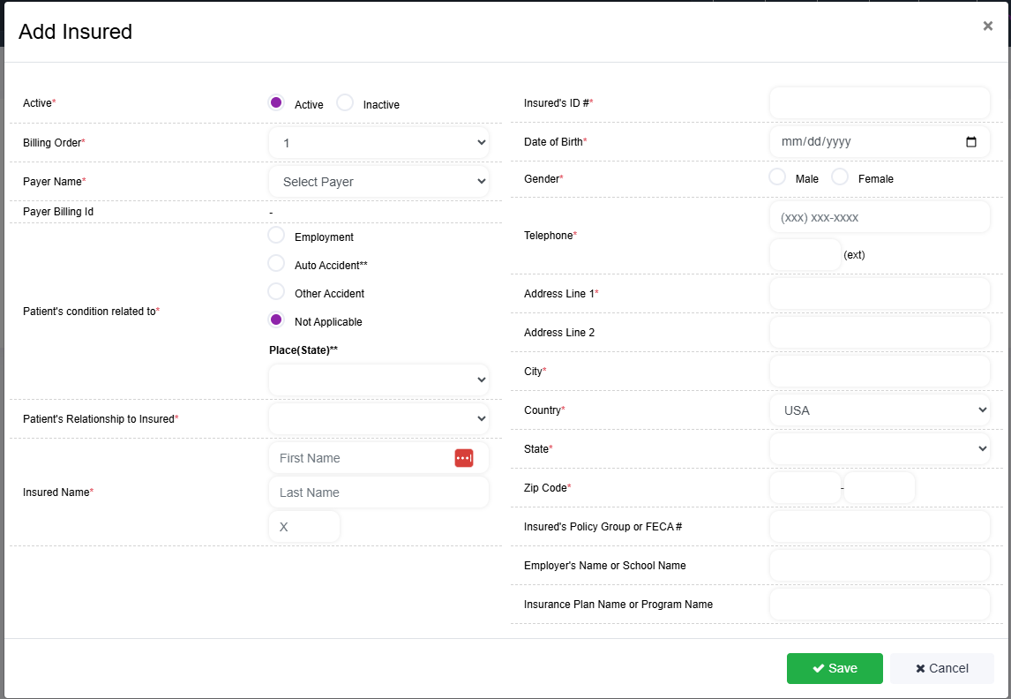This screenshot has height=699, width=1011.
Task: Choose Male for Gender
Action: coord(777,177)
